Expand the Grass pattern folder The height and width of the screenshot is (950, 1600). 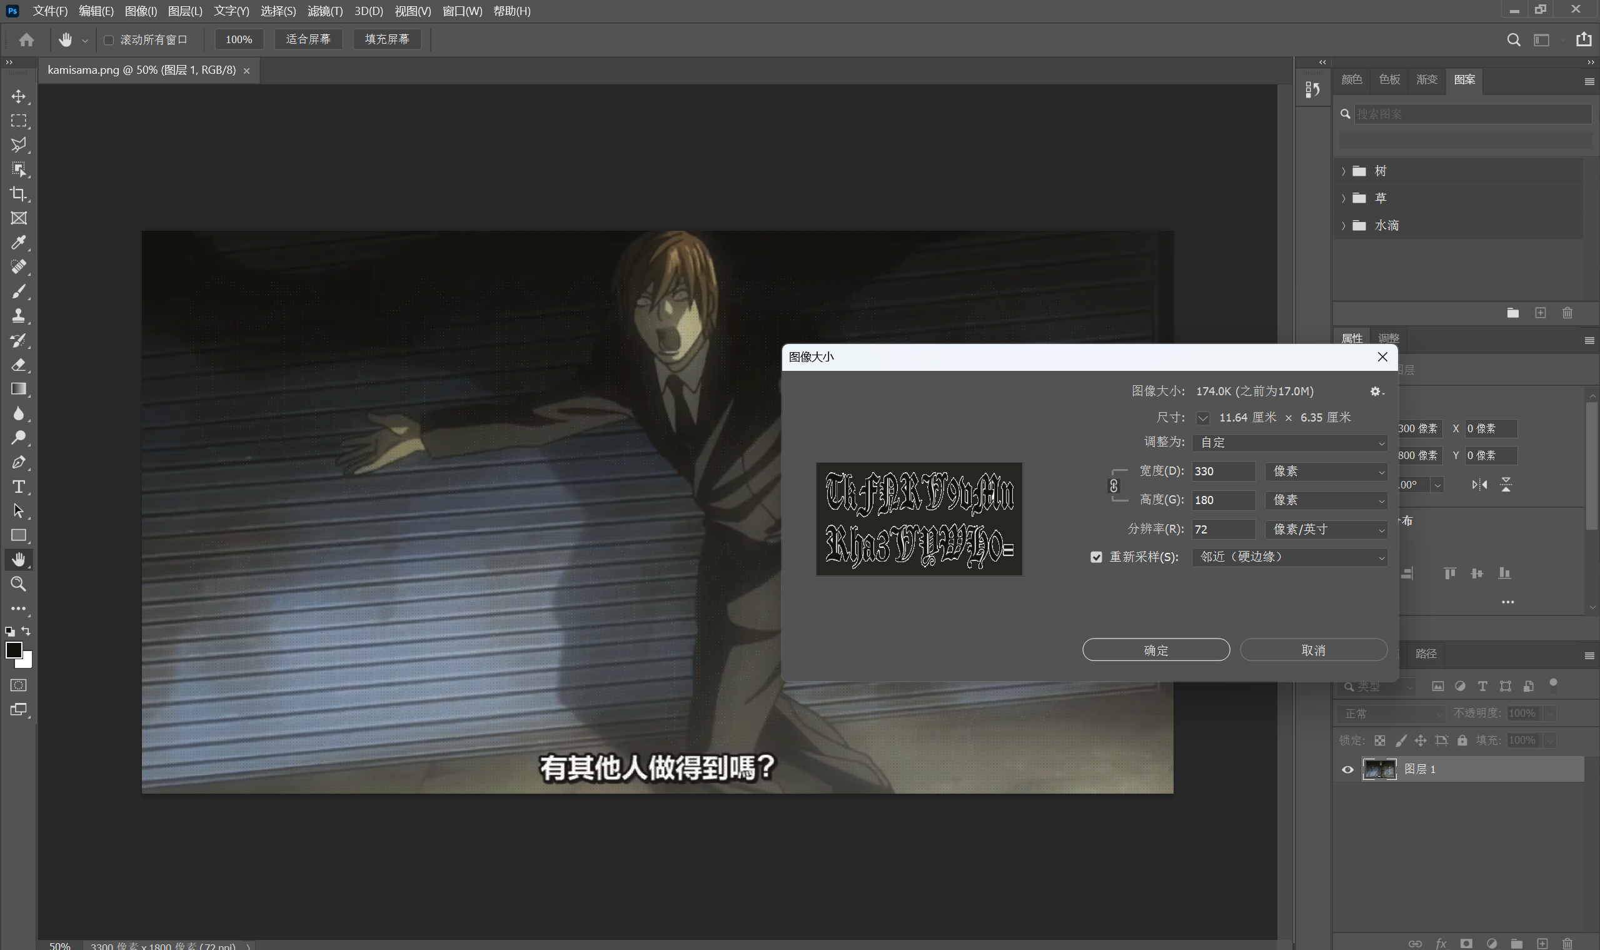point(1344,198)
